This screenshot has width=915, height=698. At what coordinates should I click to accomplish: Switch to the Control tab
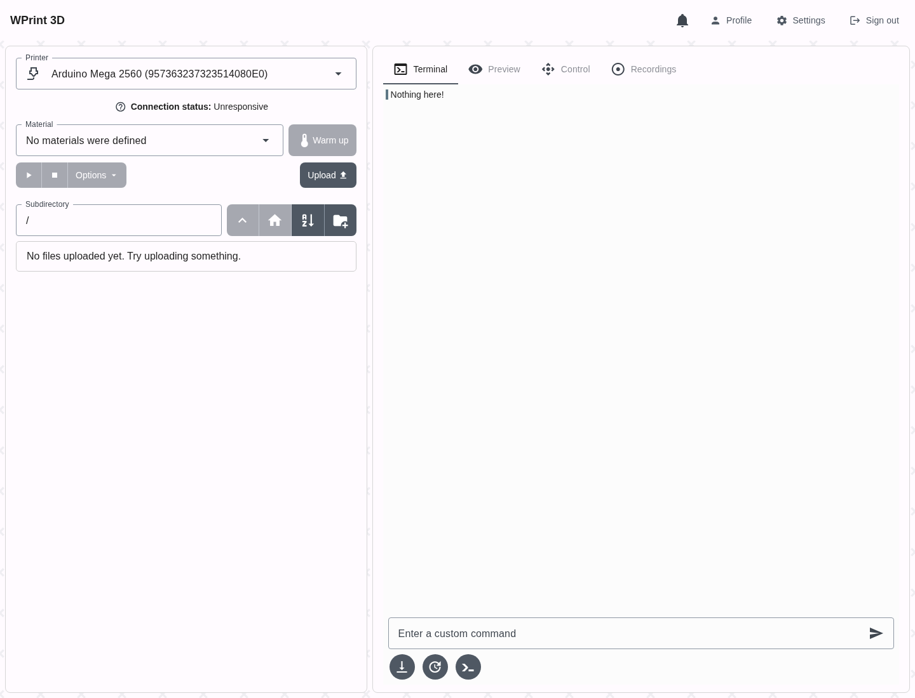point(566,69)
